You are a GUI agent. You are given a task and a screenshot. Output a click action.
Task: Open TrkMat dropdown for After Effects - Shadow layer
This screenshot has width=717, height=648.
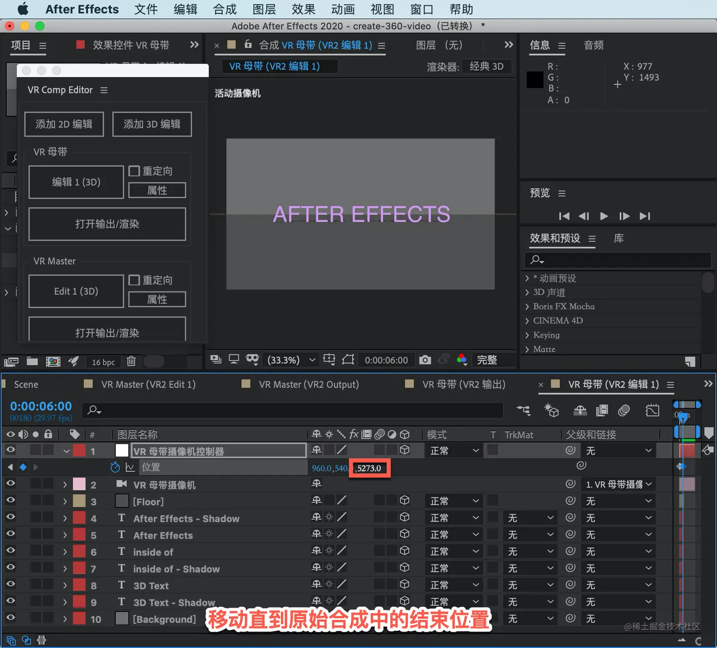530,518
